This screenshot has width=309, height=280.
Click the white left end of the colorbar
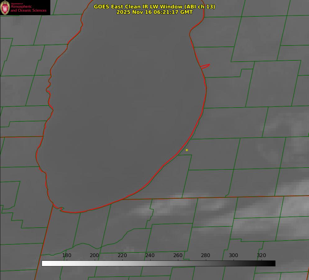pos(44,263)
